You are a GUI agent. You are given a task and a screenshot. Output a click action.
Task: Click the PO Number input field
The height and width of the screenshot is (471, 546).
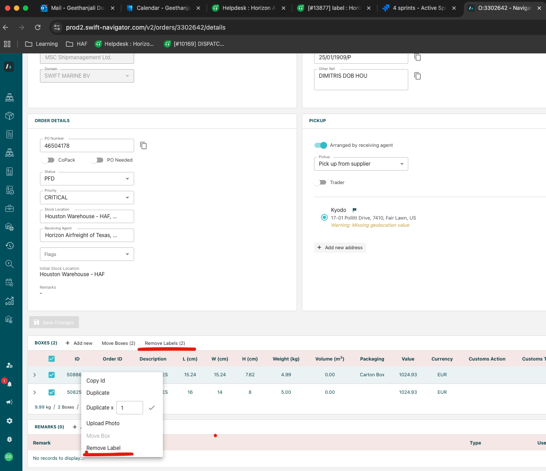point(87,145)
